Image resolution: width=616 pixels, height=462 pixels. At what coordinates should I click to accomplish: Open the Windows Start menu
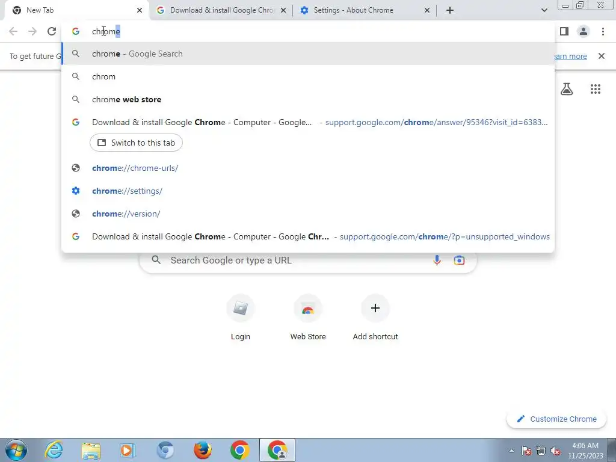[x=16, y=450]
